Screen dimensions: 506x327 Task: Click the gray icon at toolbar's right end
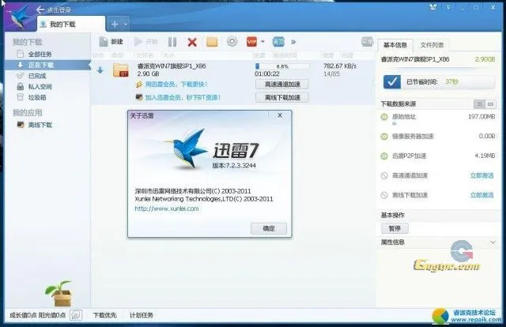(367, 42)
